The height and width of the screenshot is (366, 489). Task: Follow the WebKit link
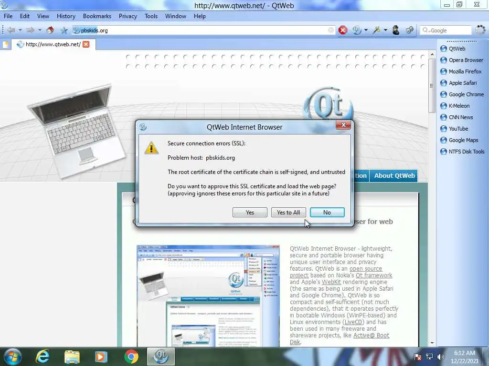click(331, 282)
